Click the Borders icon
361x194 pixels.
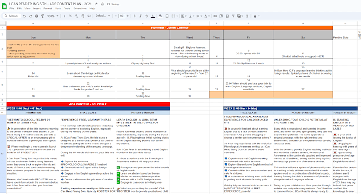pos(167,16)
